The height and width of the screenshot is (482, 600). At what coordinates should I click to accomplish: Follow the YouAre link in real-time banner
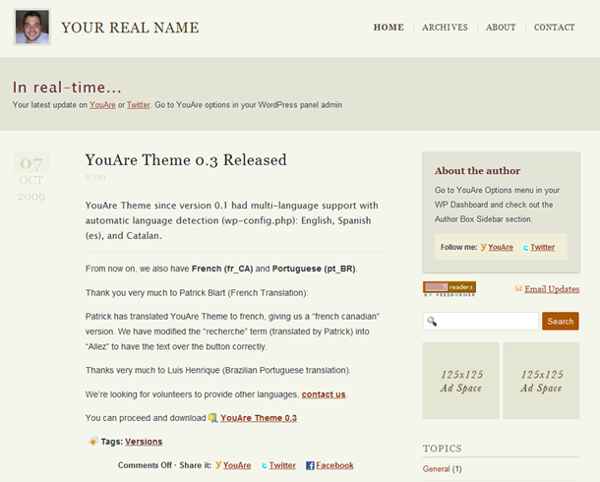point(102,105)
